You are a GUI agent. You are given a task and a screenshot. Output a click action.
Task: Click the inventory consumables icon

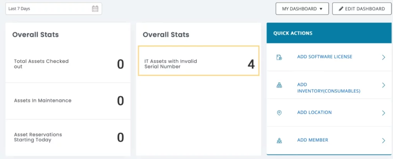click(279, 85)
